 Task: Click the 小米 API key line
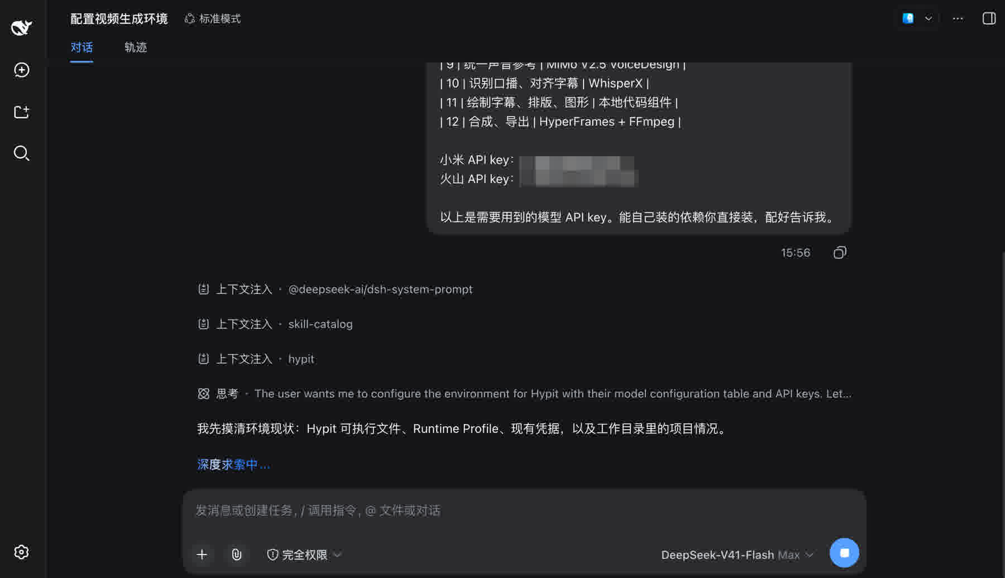pyautogui.click(x=537, y=160)
